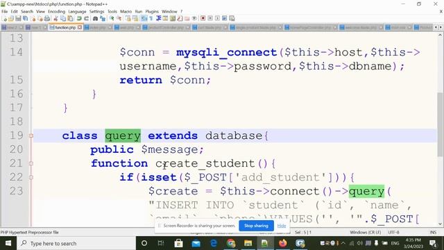The image size is (444, 250).
Task: Switch to the function.php tab
Action: 65,28
